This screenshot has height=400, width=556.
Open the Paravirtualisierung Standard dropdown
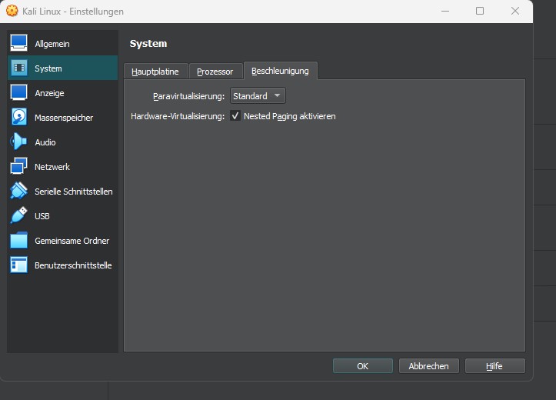tap(258, 95)
